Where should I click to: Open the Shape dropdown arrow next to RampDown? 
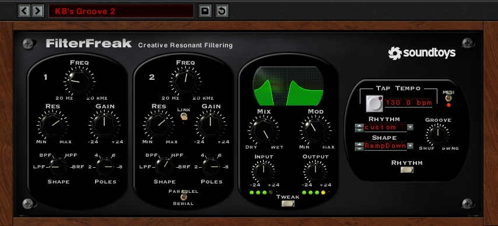click(x=411, y=146)
